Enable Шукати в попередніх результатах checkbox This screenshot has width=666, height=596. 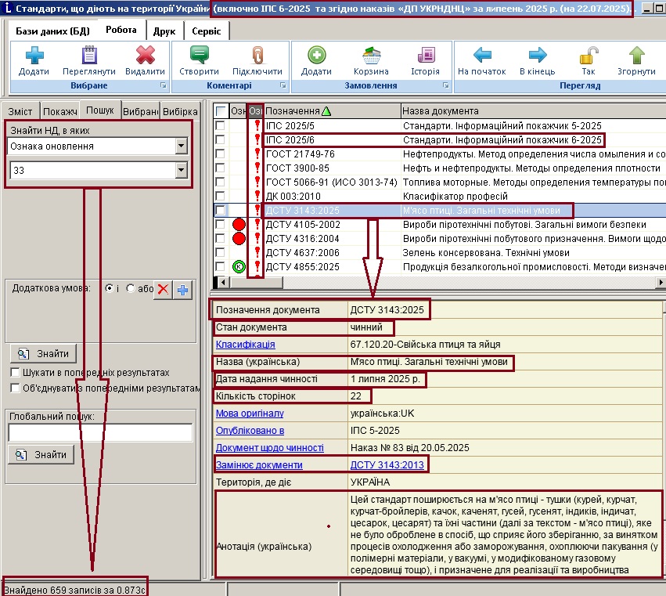(15, 372)
